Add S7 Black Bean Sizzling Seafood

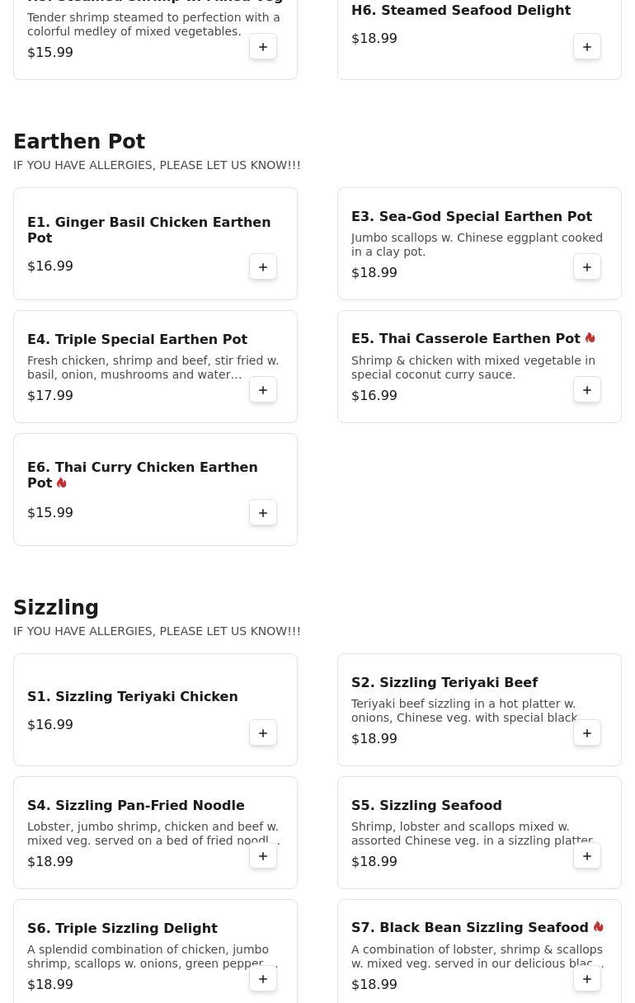click(x=587, y=979)
